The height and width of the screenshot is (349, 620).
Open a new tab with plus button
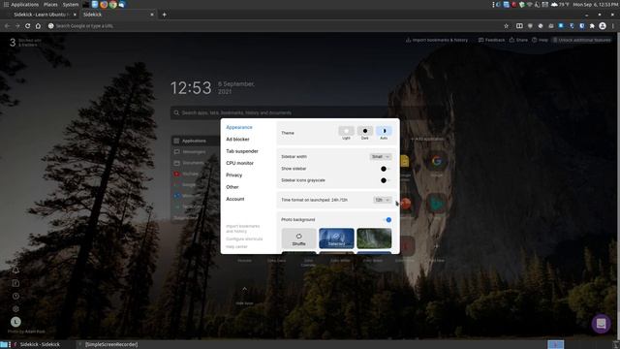164,15
